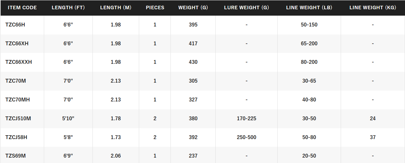Click the TZC70MH item code cell
Viewport: 405px width, 163px height.
[x=18, y=100]
